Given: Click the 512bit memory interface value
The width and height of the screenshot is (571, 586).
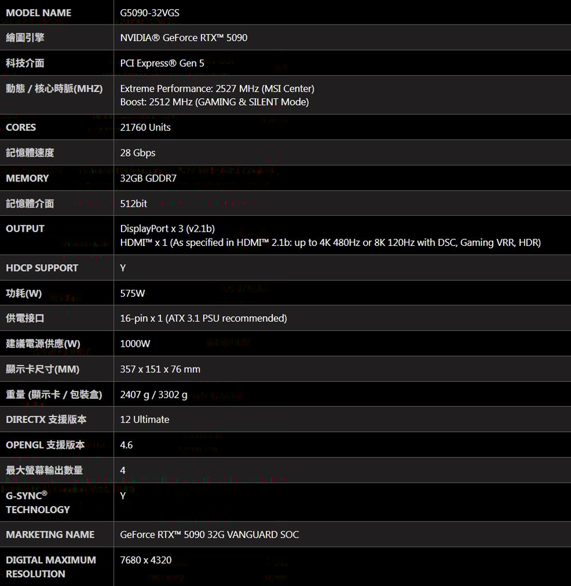Looking at the screenshot, I should click(x=134, y=204).
